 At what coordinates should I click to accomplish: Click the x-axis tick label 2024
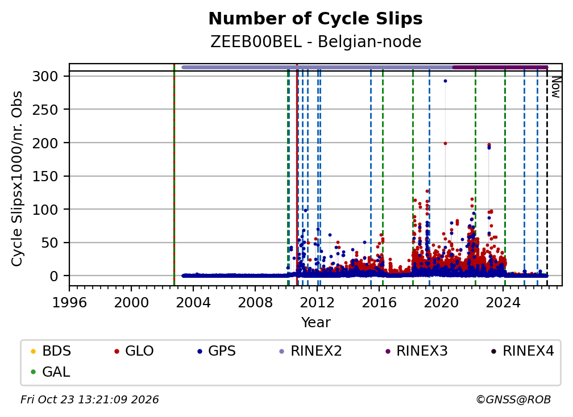[503, 303]
